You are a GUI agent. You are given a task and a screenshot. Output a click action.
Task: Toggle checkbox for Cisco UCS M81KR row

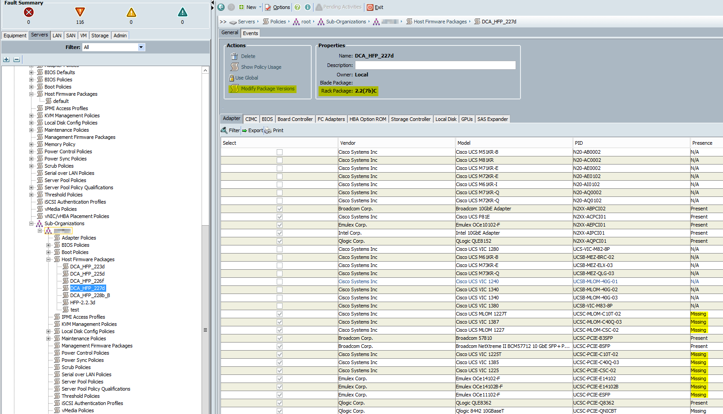(279, 160)
